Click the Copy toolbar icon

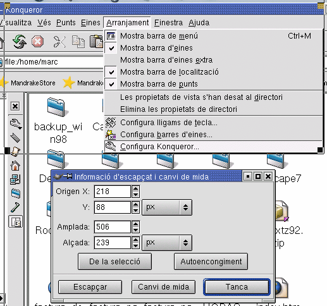coord(78,42)
